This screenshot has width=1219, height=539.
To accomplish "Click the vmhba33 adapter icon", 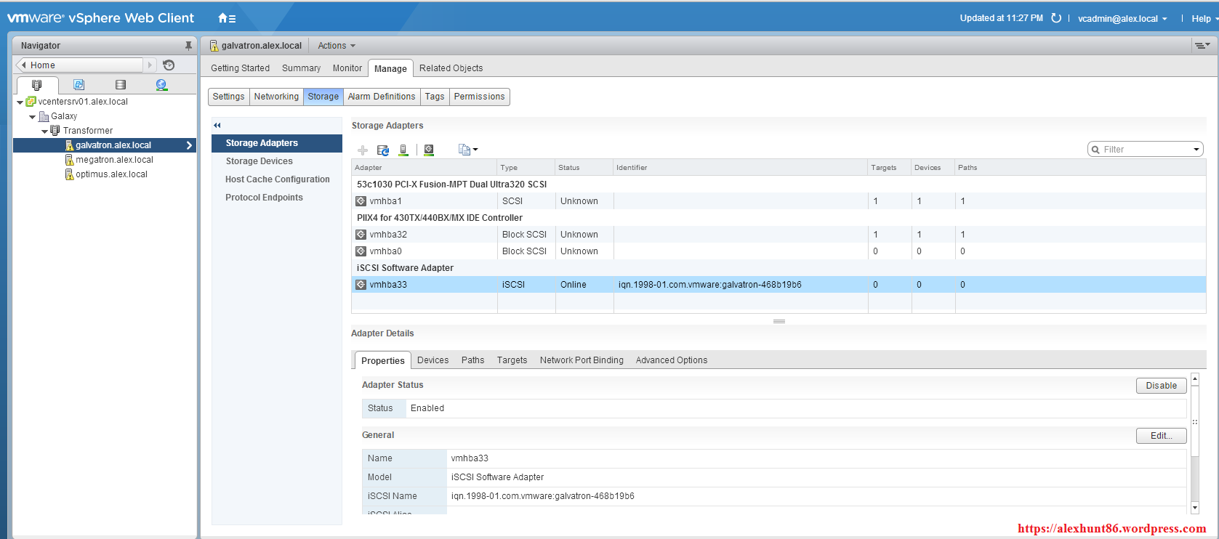I will tap(361, 285).
